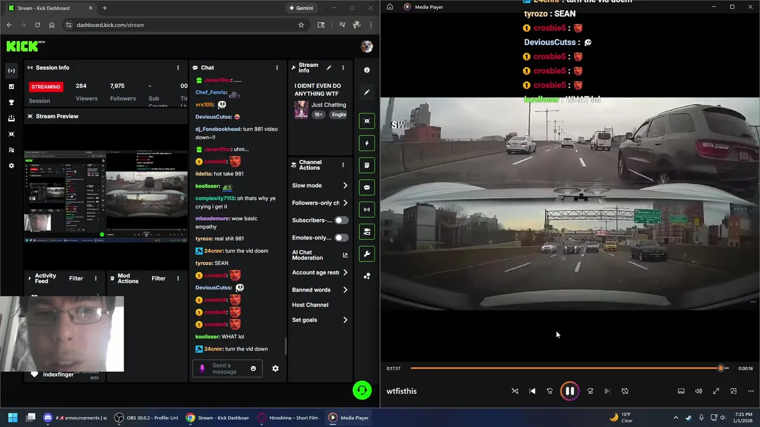
Task: Click the Kick logo
Action: point(25,46)
